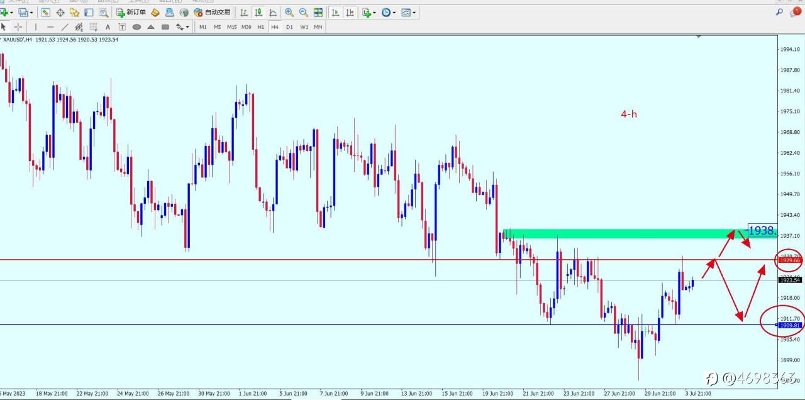Switch timeframe to H1
This screenshot has height=400, width=805.
260,27
